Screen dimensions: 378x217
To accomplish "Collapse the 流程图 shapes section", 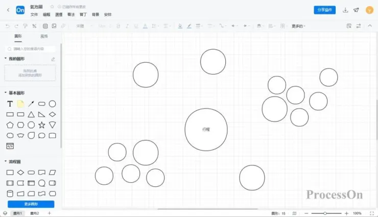I will coord(6,161).
